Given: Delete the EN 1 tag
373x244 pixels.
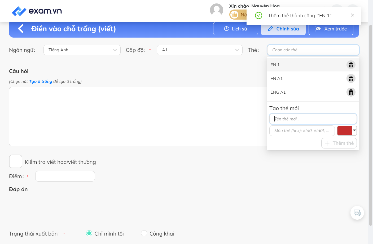Looking at the screenshot, I should click(351, 65).
